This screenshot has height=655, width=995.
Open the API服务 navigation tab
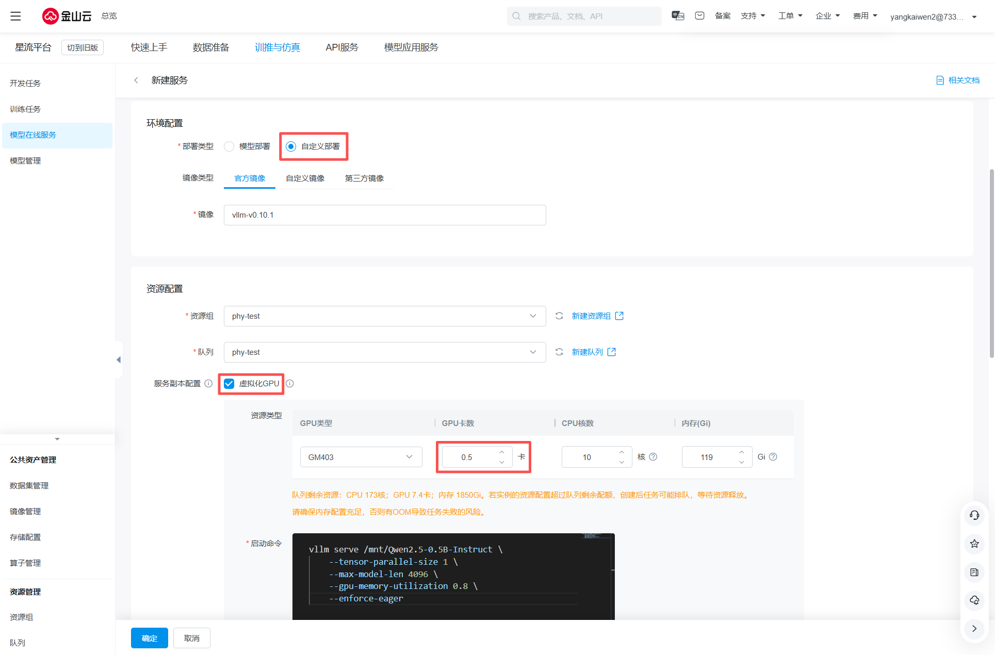click(341, 47)
